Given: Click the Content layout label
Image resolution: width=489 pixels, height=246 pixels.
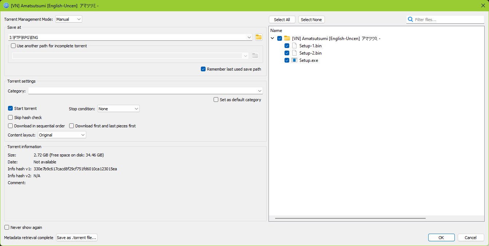Looking at the screenshot, I should click(x=22, y=135).
